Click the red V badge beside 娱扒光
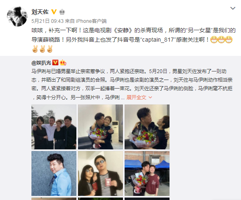241x200 pixels. (x=55, y=62)
